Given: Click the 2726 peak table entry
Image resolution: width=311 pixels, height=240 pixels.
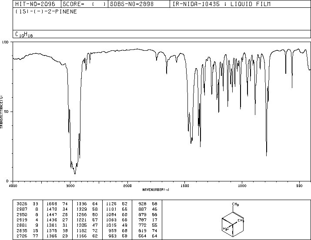Looking at the screenshot, I should (x=27, y=236).
